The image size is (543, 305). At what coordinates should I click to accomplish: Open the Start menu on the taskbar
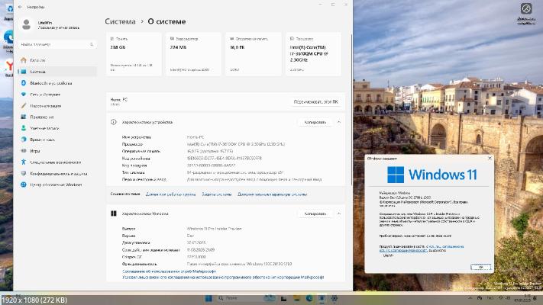click(208, 298)
